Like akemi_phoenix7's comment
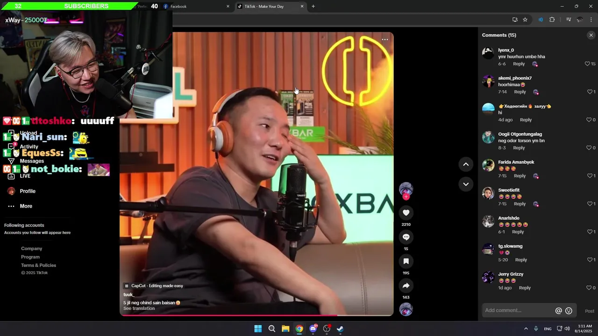Image resolution: width=598 pixels, height=336 pixels. click(x=590, y=92)
